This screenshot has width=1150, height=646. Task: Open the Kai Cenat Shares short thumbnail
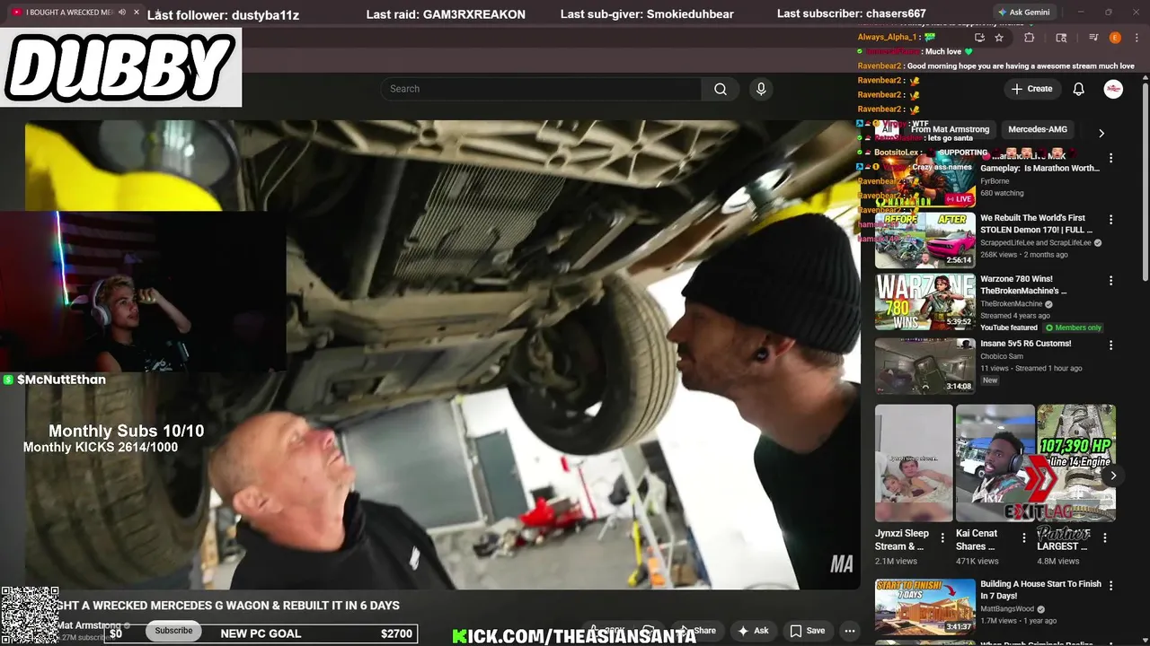pyautogui.click(x=995, y=463)
